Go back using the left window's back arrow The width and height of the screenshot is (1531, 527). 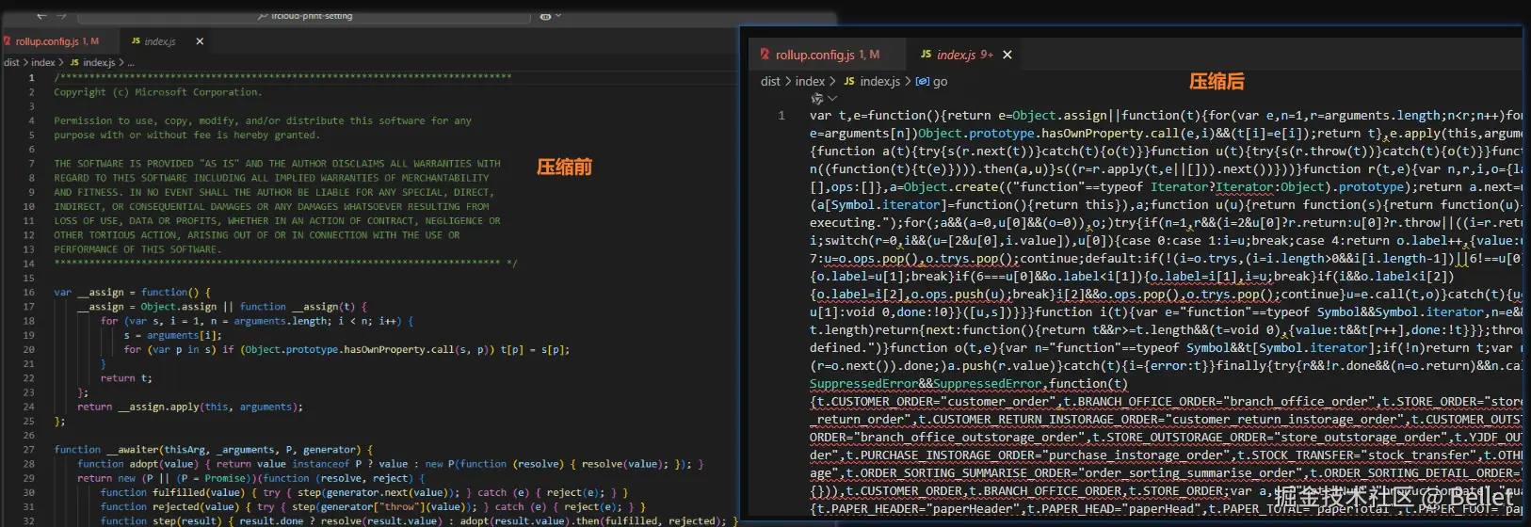(x=41, y=16)
